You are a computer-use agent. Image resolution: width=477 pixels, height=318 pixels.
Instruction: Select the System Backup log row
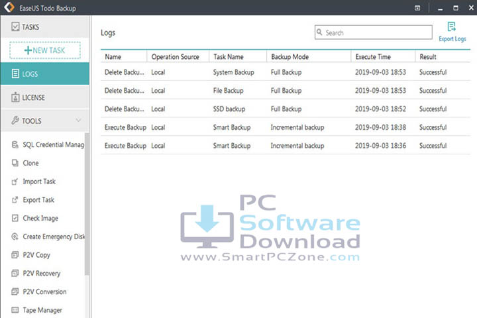(x=286, y=72)
